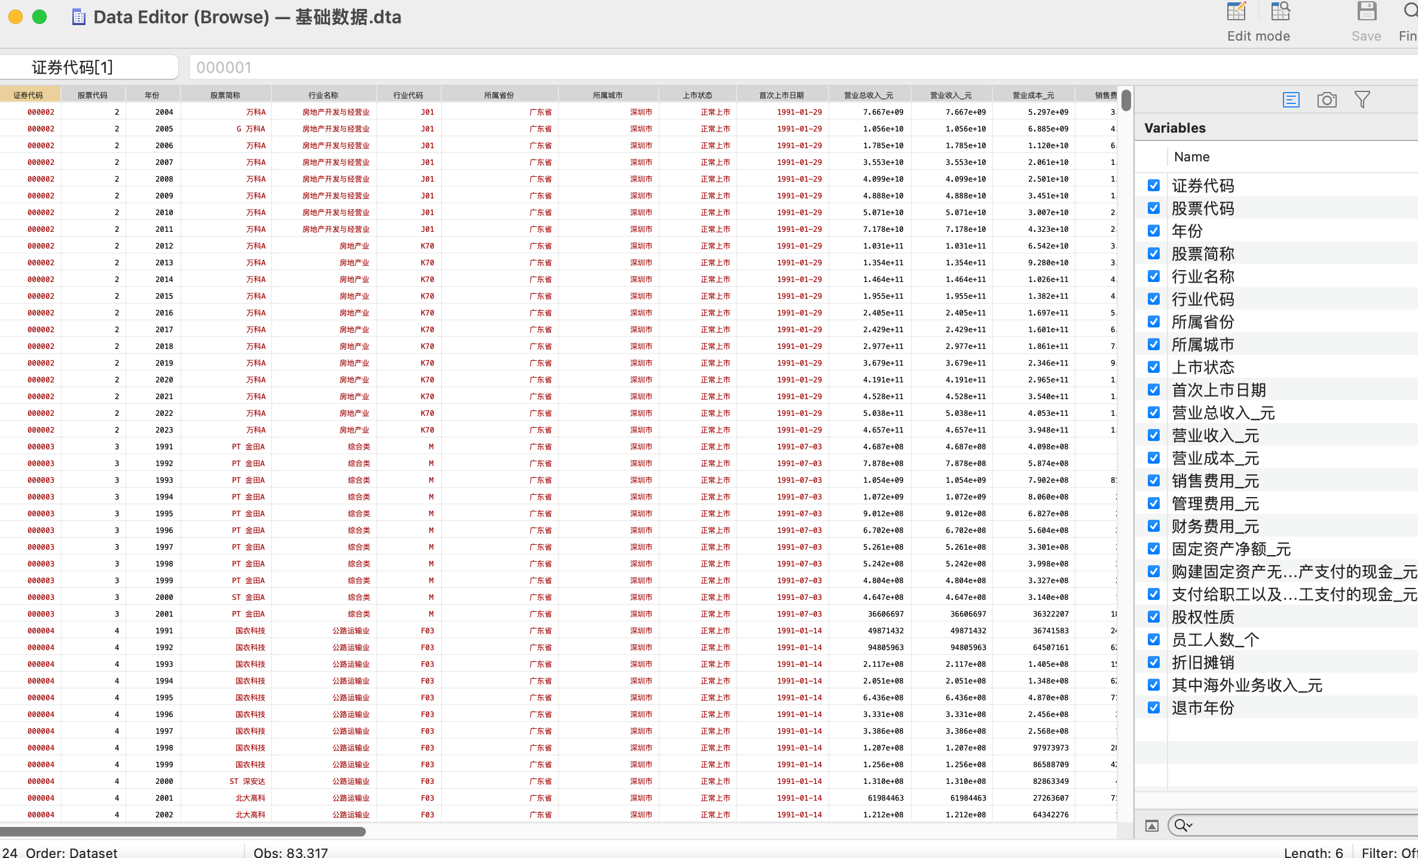Switch to Edit mode pencil-grid icon
1418x858 pixels.
1236,12
